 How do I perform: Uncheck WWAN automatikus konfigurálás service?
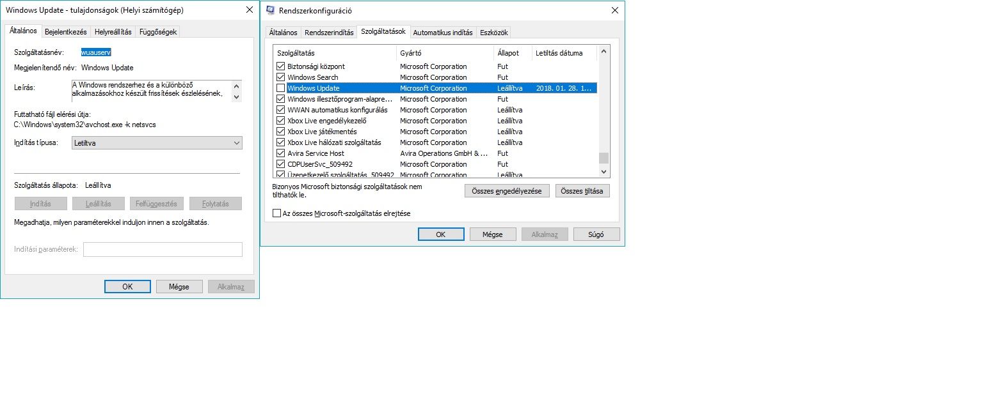point(280,110)
